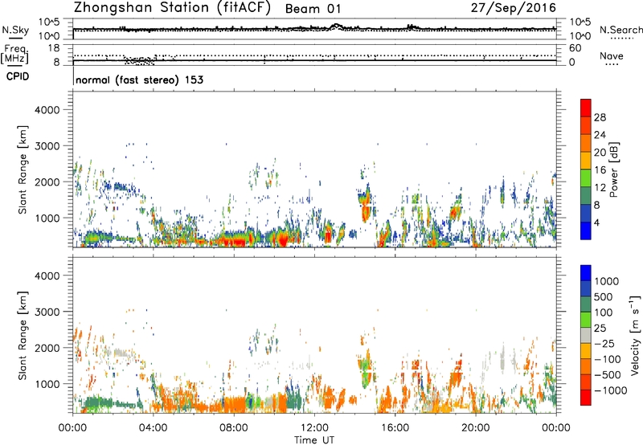The width and height of the screenshot is (643, 445).
Task: Click the bright blue bottom segment of Power colorbar
Action: 586,231
